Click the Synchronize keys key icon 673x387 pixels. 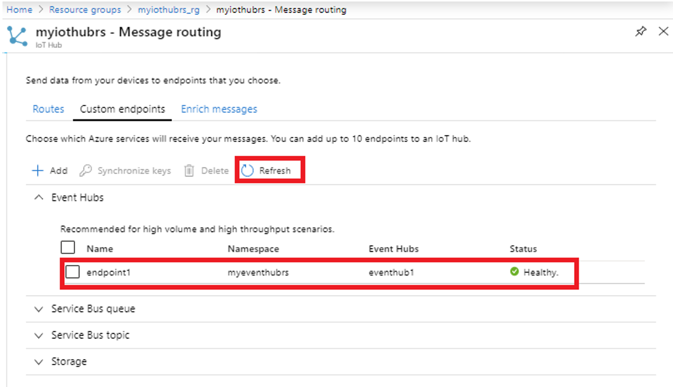(86, 171)
